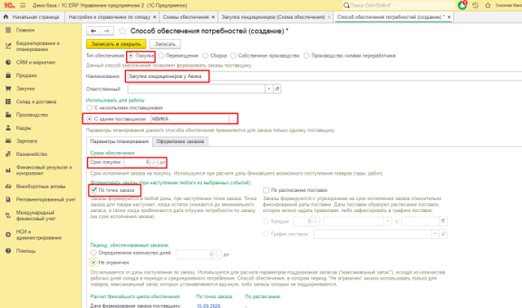Open Параметры планирования tab
Screen dimensions: 522x308
tap(120, 141)
